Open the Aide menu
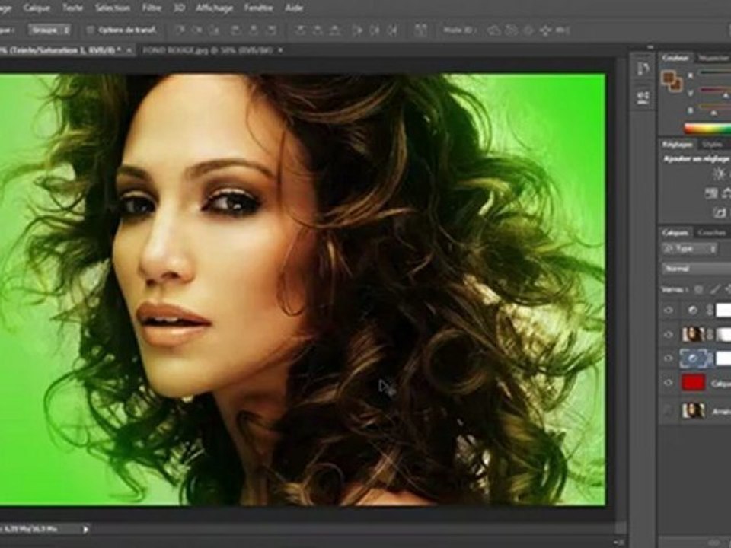Screen dimensions: 731x548 click(x=294, y=8)
